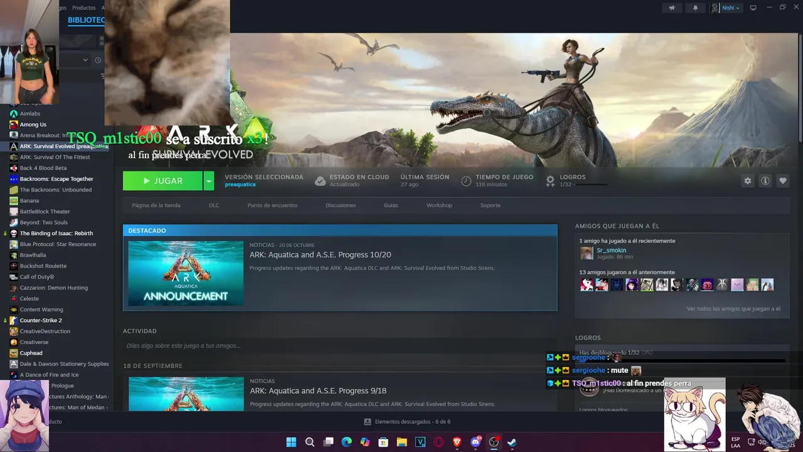Open the Página de la tienda tab
The width and height of the screenshot is (803, 452).
coord(156,205)
